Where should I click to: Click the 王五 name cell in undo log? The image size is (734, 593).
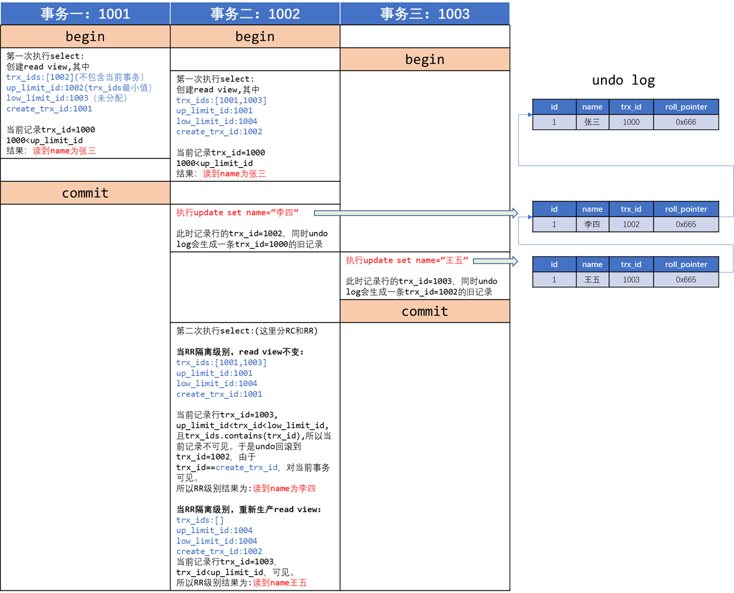point(592,279)
